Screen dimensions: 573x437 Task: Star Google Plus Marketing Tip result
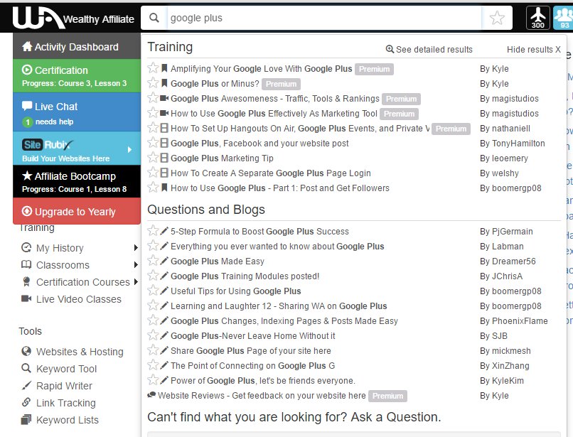(153, 158)
